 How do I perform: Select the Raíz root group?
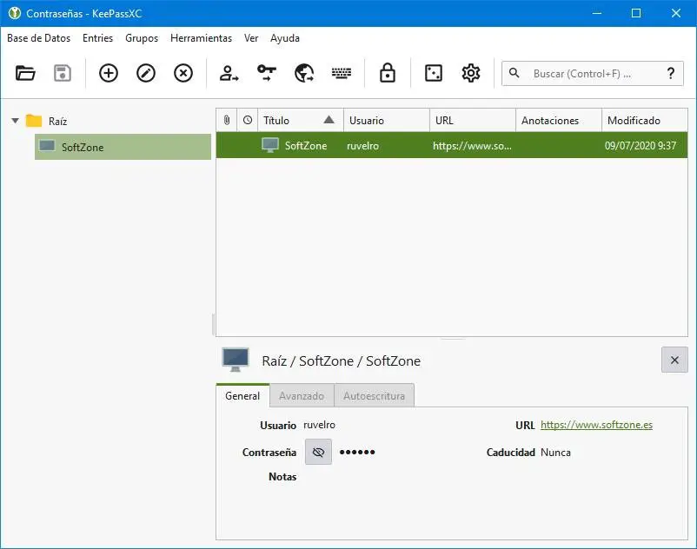pos(57,121)
